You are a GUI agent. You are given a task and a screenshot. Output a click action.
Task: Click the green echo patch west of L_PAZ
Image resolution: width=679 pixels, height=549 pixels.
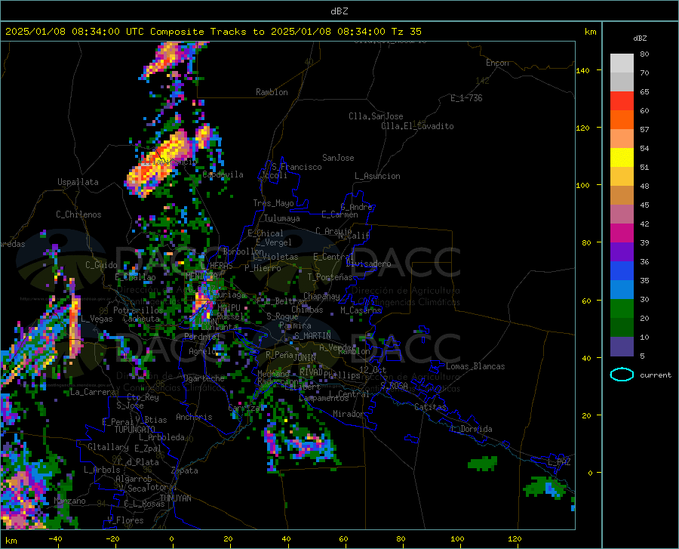(482, 463)
